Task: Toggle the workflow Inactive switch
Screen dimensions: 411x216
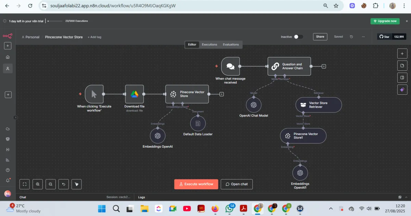Action: point(298,37)
